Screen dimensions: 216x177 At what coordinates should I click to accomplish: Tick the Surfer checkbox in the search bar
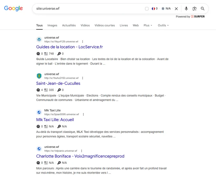(147, 9)
